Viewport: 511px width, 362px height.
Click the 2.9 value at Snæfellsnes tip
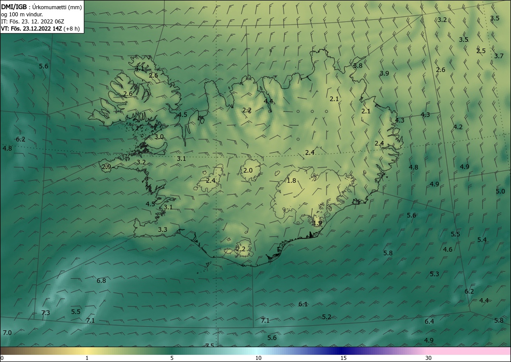click(107, 166)
